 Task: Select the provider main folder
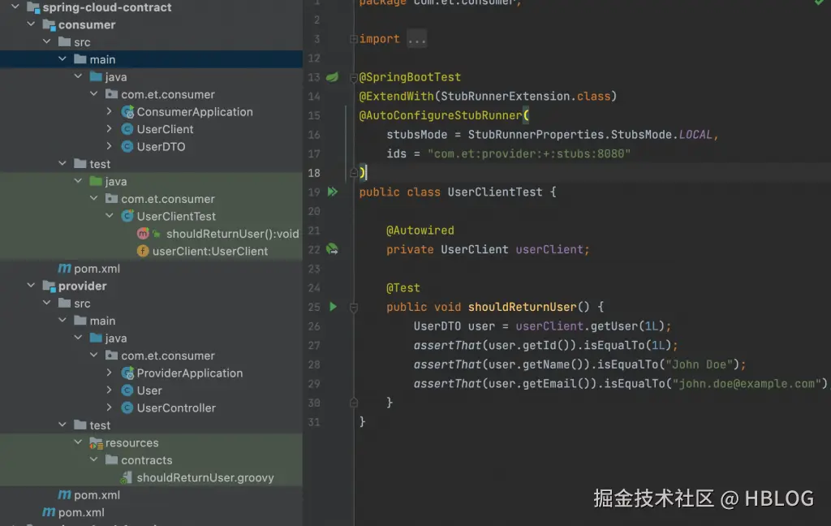click(102, 321)
